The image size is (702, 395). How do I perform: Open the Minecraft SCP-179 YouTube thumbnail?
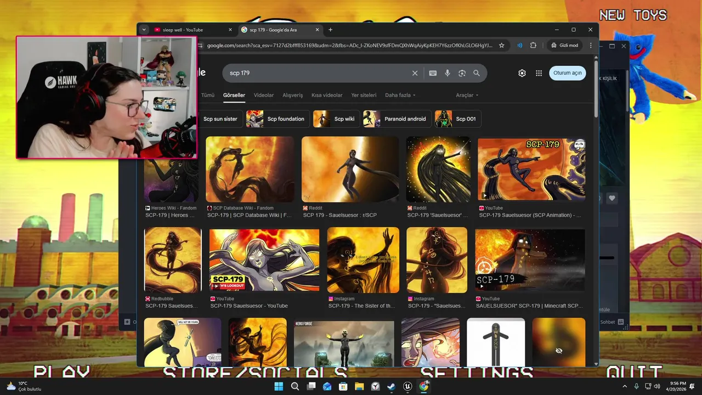coord(530,260)
